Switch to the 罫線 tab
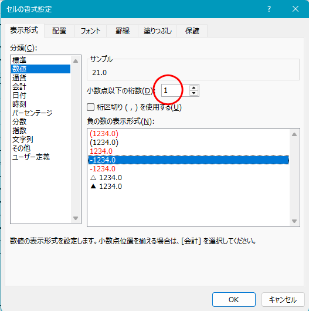The image size is (309, 311). pos(123,31)
